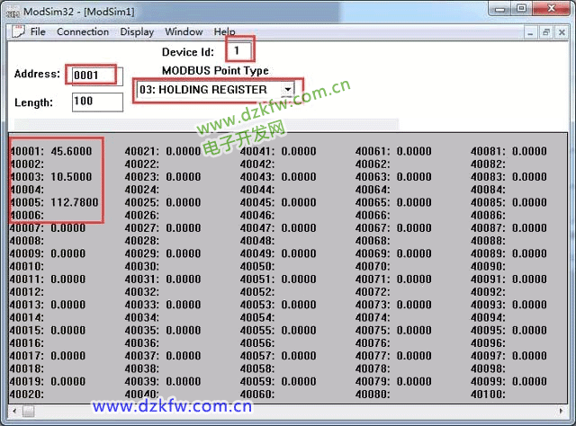This screenshot has width=576, height=426.
Task: Select register 40005 with value 112.7800
Action: pyautogui.click(x=58, y=202)
